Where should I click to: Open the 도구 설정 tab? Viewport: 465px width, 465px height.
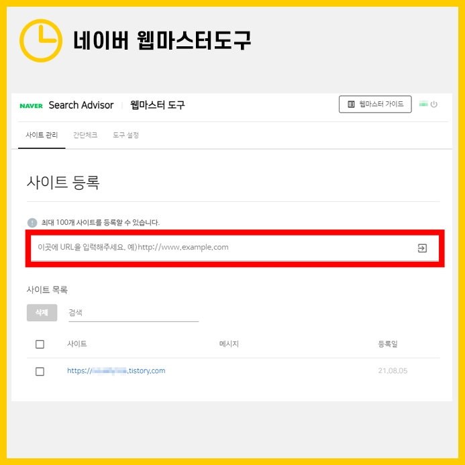click(x=125, y=136)
